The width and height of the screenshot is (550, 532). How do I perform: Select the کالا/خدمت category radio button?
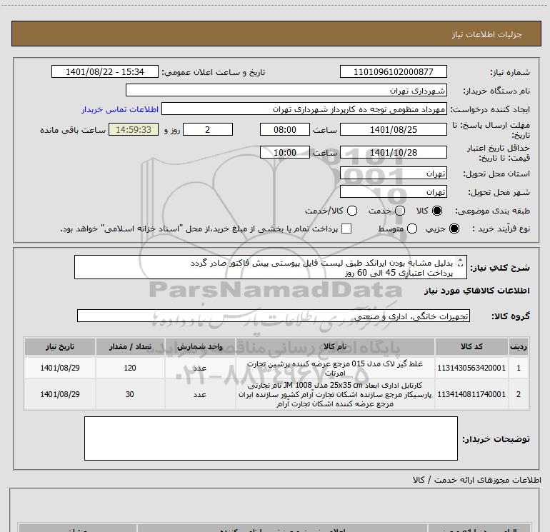click(352, 211)
